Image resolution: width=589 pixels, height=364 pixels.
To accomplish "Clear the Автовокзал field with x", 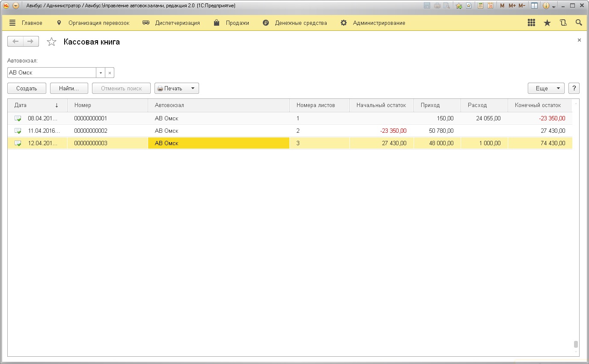I will [110, 73].
